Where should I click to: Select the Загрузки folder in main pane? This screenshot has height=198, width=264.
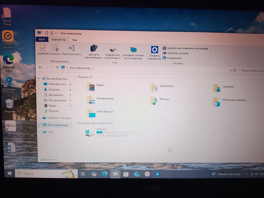tap(223, 88)
